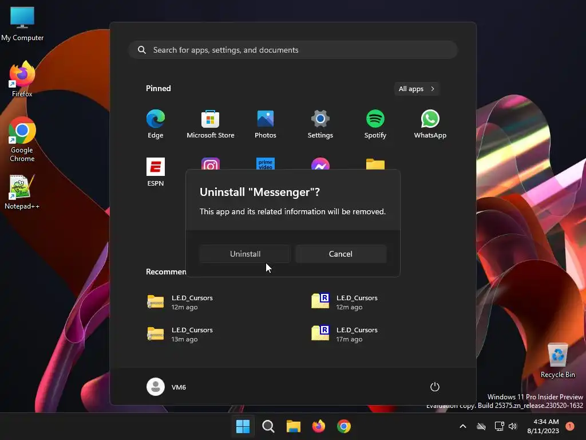Show hidden system tray icons
This screenshot has width=586, height=440.
tap(462, 426)
